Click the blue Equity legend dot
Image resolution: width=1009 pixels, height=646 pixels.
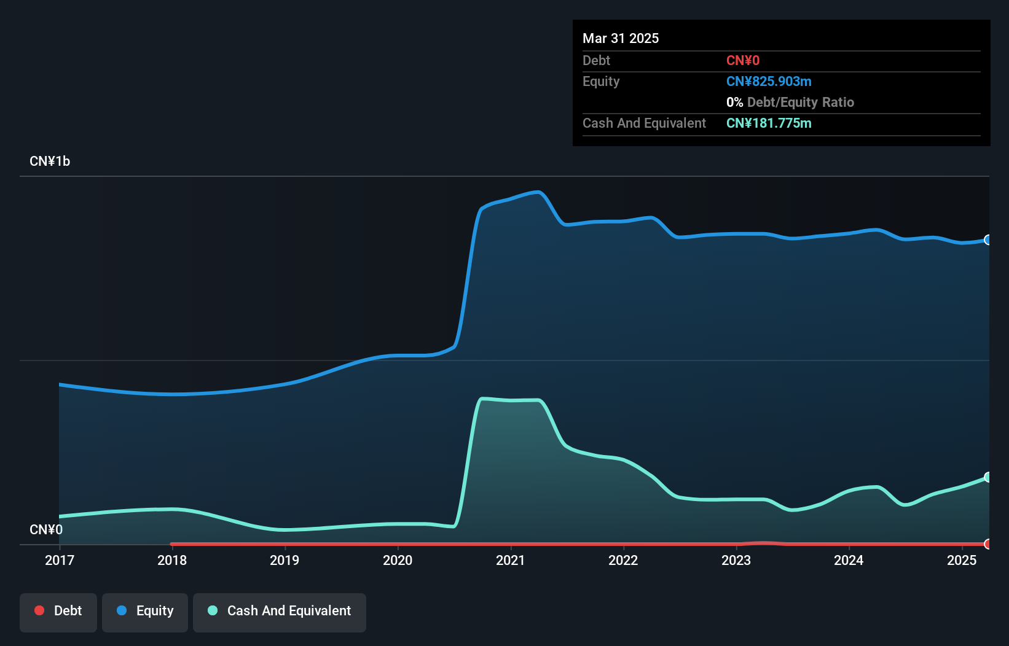coord(122,610)
